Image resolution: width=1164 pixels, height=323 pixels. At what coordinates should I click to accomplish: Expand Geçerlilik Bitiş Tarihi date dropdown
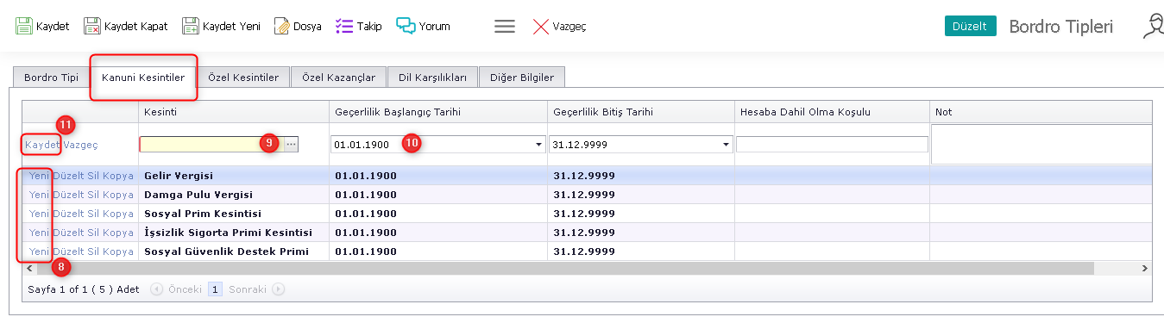click(x=727, y=145)
